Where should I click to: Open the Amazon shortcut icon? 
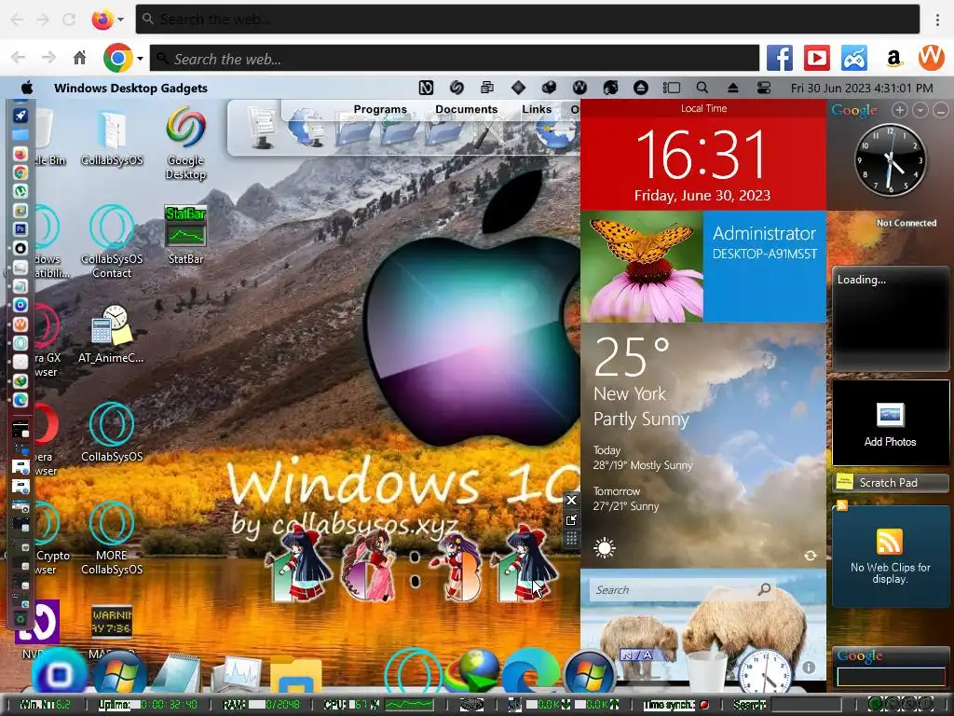893,59
